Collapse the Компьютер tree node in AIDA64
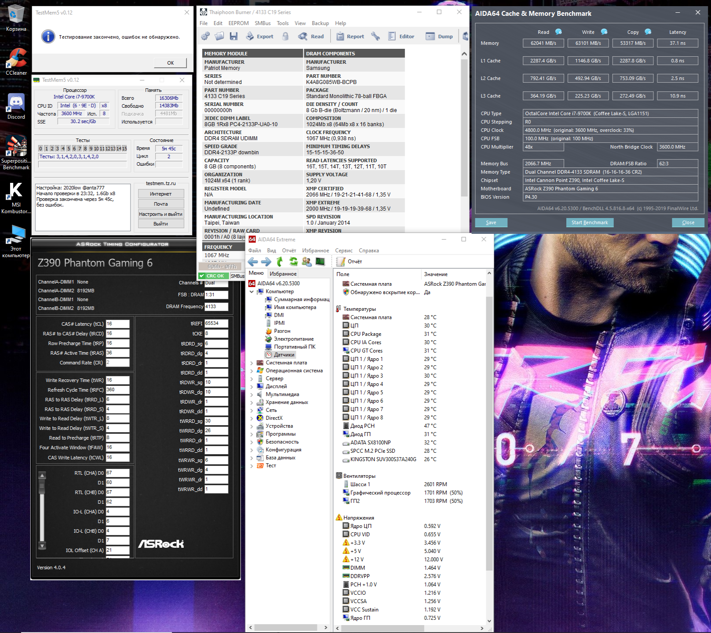This screenshot has width=711, height=633. [x=252, y=291]
